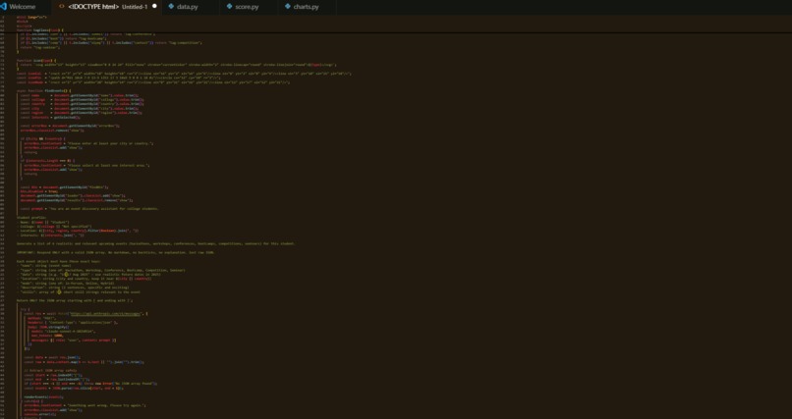Click the 'Something went wrong. Please try again.' line
This screenshot has width=792, height=419.
point(85,405)
